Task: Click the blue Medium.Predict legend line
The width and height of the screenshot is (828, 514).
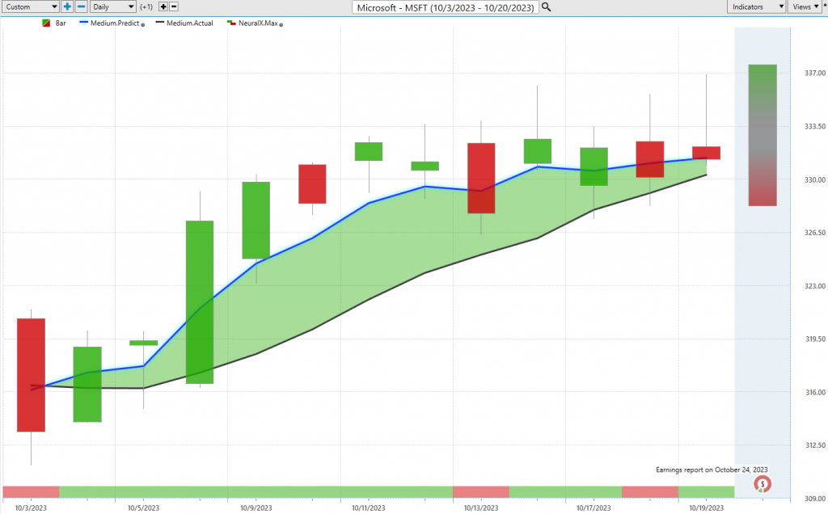Action: pyautogui.click(x=83, y=23)
